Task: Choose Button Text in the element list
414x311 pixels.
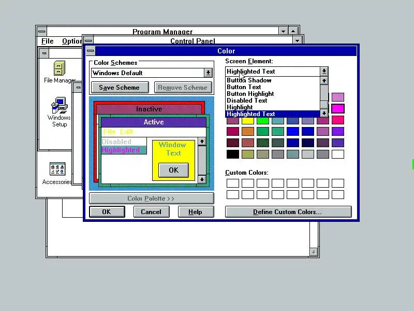Action: [273, 87]
